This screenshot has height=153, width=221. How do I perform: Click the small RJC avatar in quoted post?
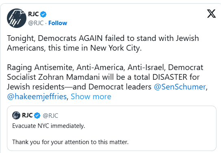pos(16,115)
